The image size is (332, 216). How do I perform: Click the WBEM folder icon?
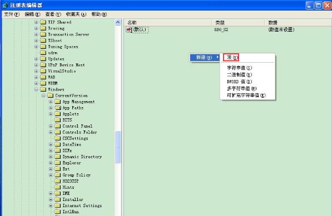(43, 83)
